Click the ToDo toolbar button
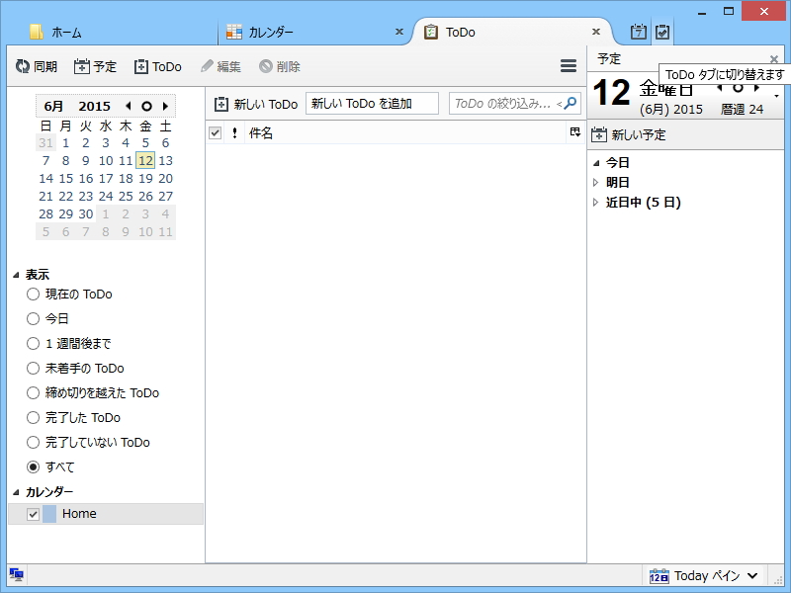The height and width of the screenshot is (593, 791). coord(157,66)
